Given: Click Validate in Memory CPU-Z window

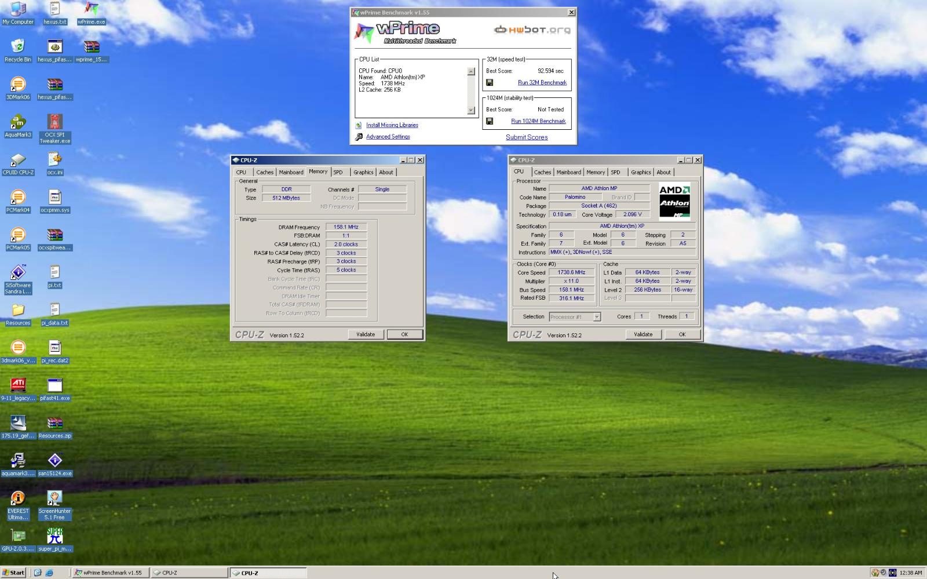Looking at the screenshot, I should tap(366, 334).
